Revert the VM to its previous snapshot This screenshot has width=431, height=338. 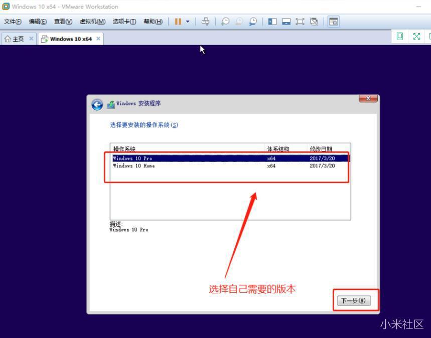pos(239,22)
